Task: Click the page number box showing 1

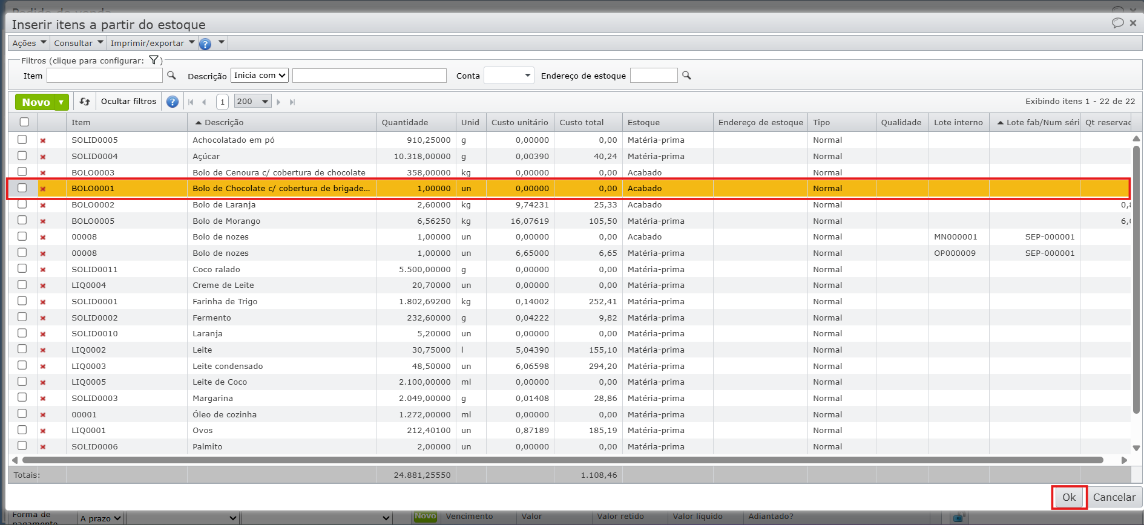Action: click(x=222, y=102)
